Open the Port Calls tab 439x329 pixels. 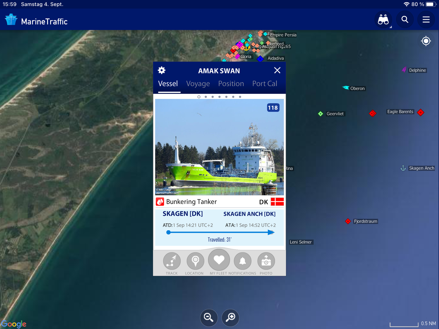(264, 84)
